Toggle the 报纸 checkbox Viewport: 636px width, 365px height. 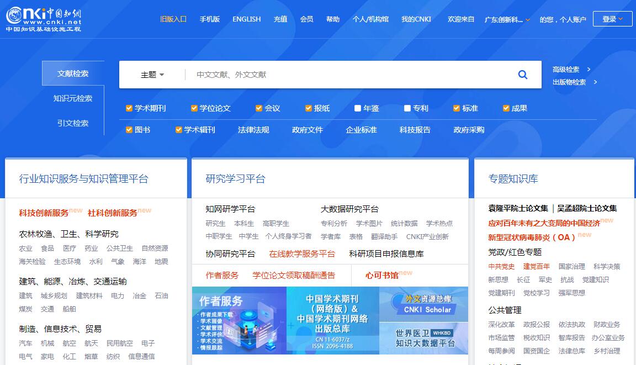[x=308, y=108]
